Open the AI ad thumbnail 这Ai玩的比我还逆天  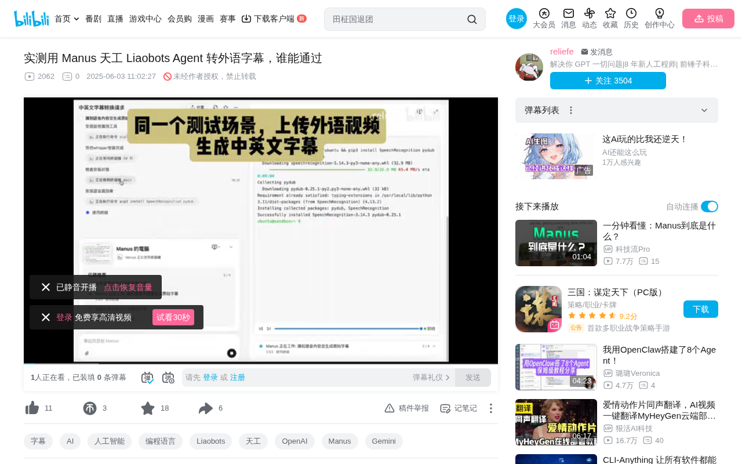coord(556,156)
